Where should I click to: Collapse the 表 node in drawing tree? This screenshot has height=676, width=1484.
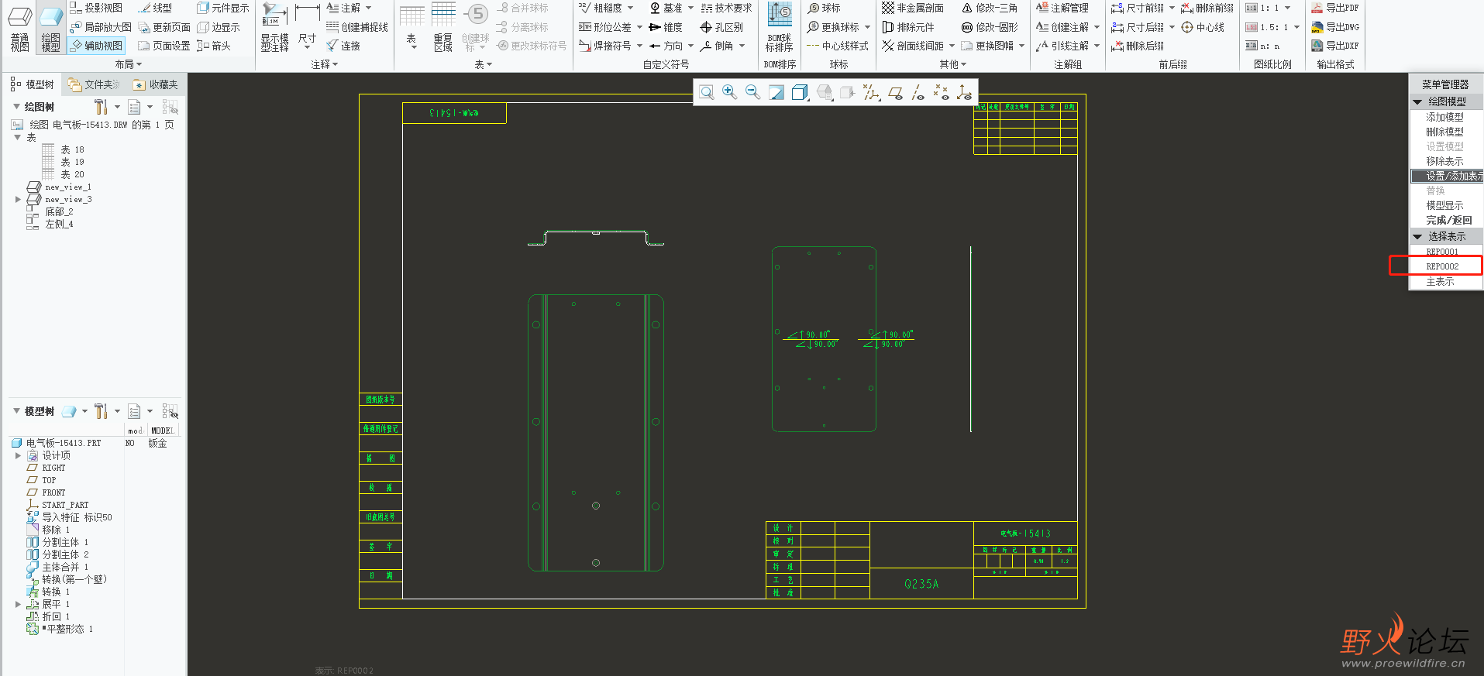click(x=18, y=137)
